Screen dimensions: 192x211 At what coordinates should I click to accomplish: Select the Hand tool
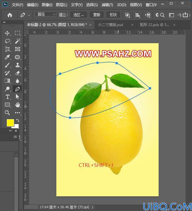pyautogui.click(x=17, y=105)
